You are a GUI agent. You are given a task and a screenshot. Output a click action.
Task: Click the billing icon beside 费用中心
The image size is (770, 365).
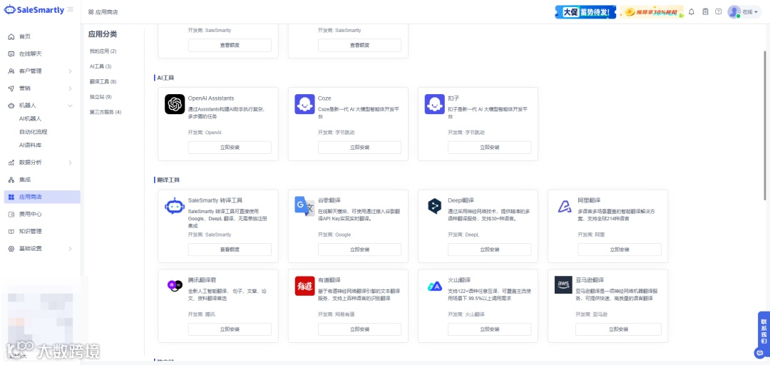point(11,214)
